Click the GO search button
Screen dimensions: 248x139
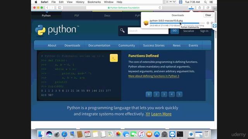coord(175,31)
